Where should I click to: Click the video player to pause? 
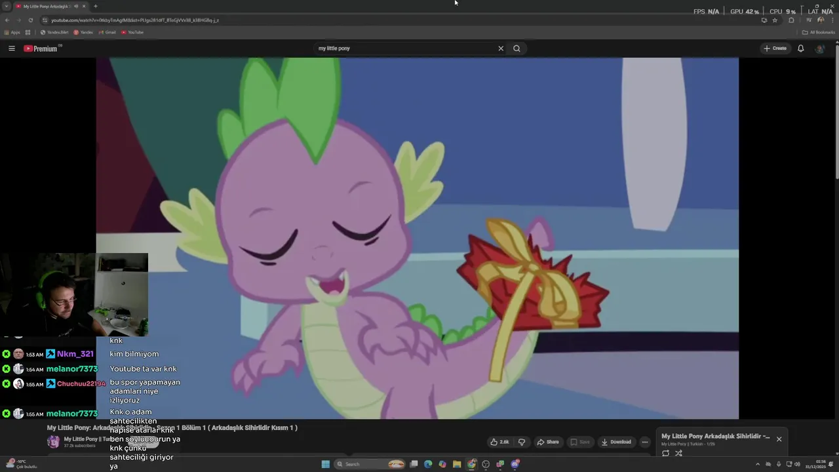(x=417, y=238)
